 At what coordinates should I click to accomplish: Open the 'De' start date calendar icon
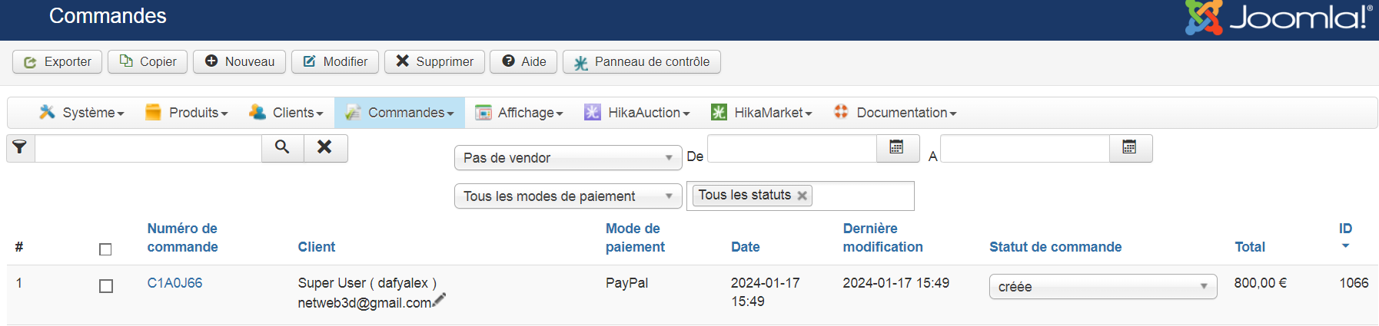896,147
